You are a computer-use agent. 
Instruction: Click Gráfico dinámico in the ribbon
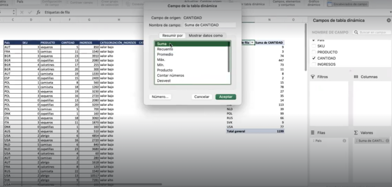pos(314,3)
